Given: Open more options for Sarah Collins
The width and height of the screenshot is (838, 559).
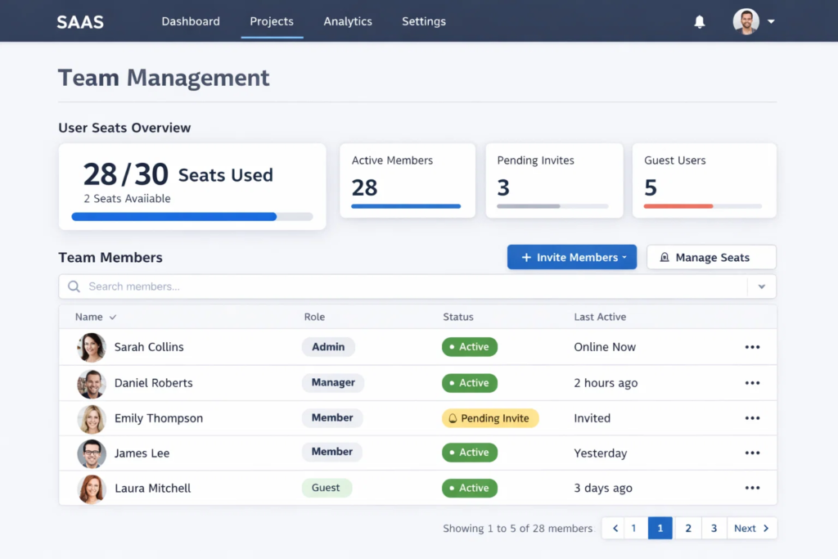Looking at the screenshot, I should tap(752, 347).
